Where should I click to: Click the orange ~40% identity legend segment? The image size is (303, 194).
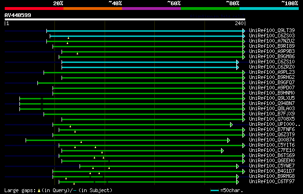pyautogui.click(x=93, y=9)
